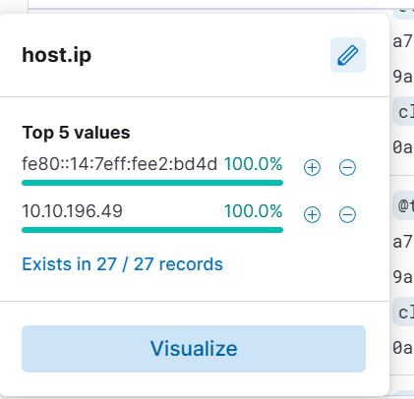Click the Visualize button
The image size is (414, 399).
tap(194, 349)
